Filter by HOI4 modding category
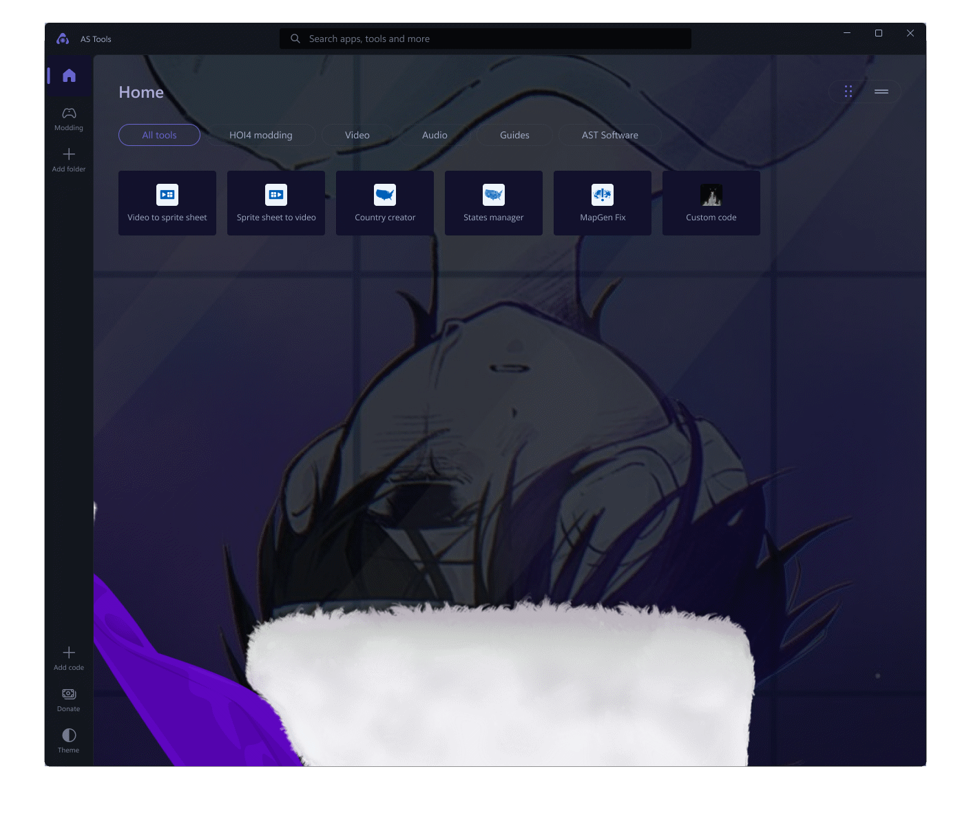This screenshot has width=971, height=833. point(261,135)
